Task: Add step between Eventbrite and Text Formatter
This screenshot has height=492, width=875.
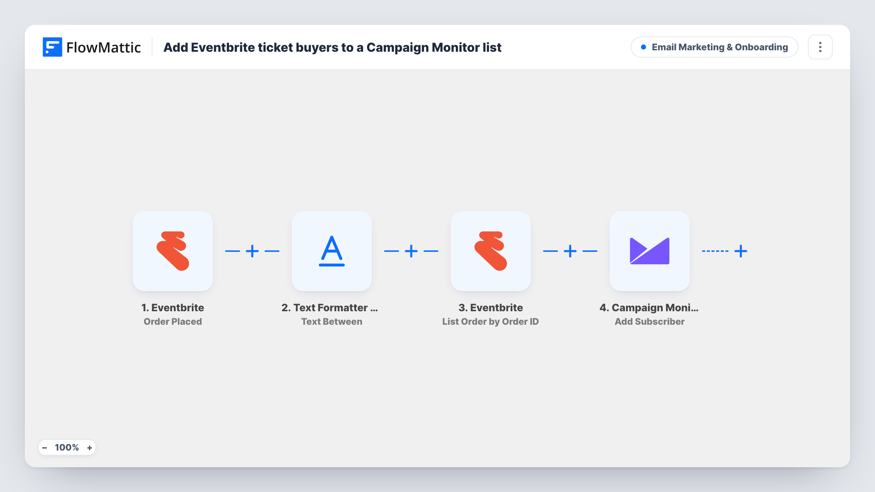Action: (x=252, y=251)
